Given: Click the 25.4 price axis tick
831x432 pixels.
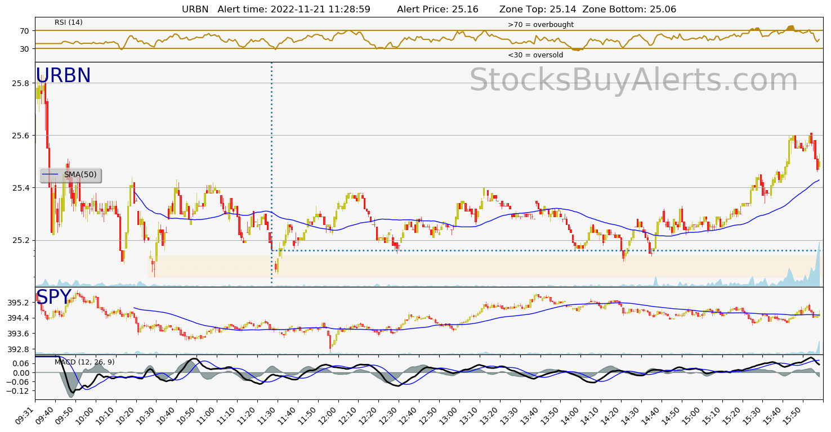Looking at the screenshot, I should [x=20, y=188].
